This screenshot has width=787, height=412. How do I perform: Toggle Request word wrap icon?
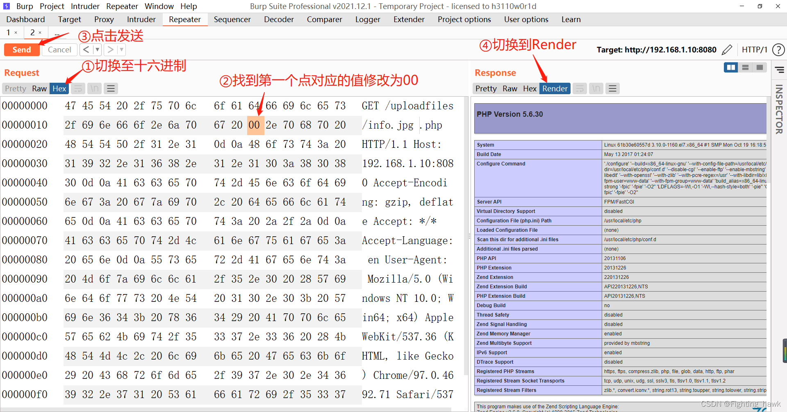coord(78,88)
